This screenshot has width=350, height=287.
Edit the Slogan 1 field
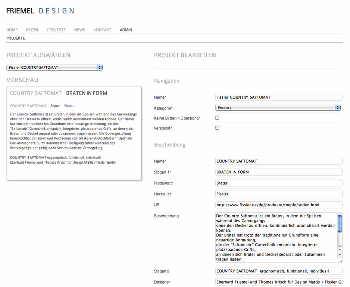point(279,172)
